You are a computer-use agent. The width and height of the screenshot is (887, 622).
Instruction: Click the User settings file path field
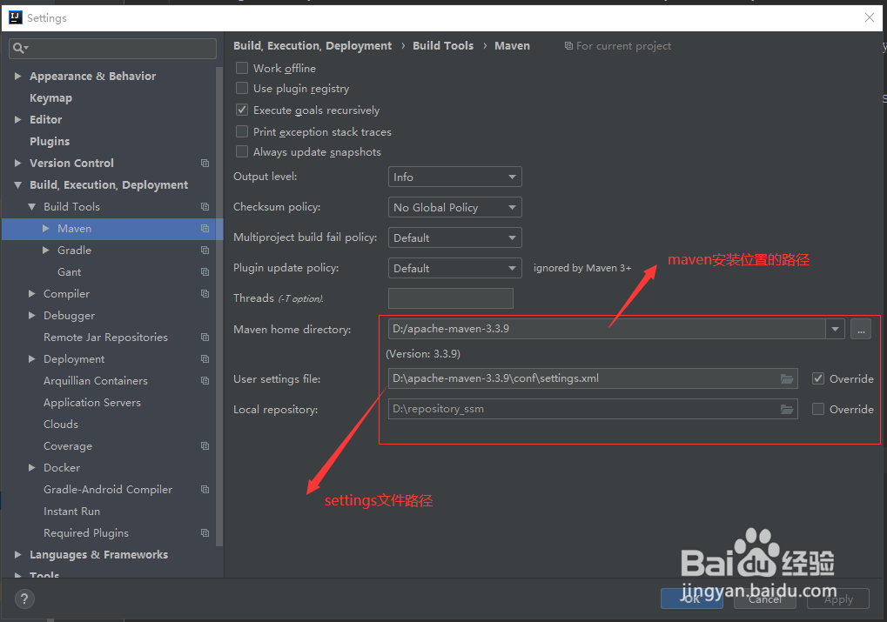(593, 379)
